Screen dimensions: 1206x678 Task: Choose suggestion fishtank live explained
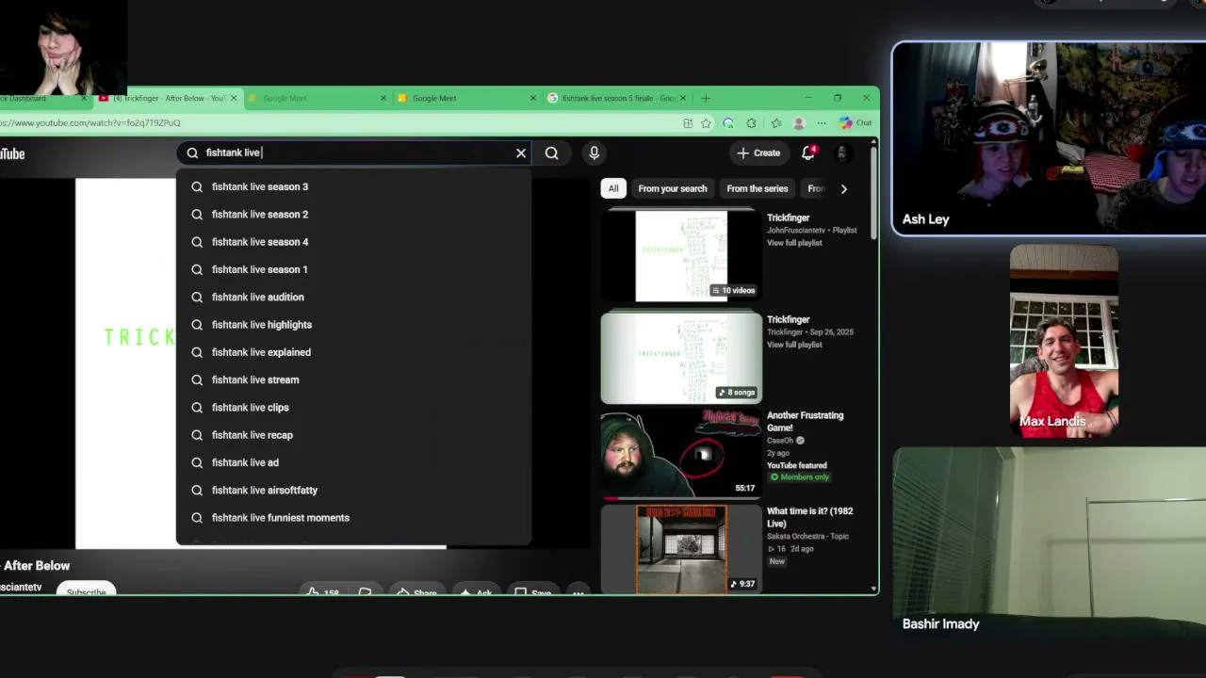353,352
